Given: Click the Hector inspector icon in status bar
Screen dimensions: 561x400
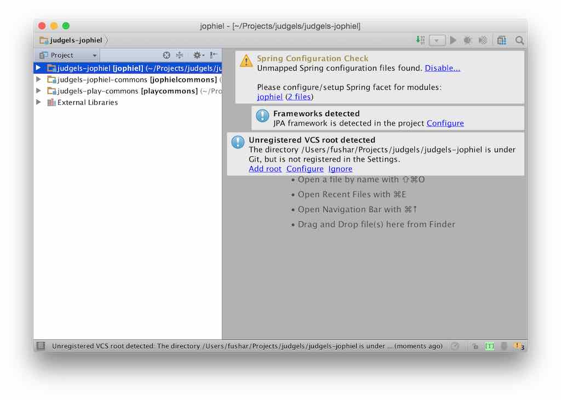Looking at the screenshot, I should pyautogui.click(x=504, y=346).
